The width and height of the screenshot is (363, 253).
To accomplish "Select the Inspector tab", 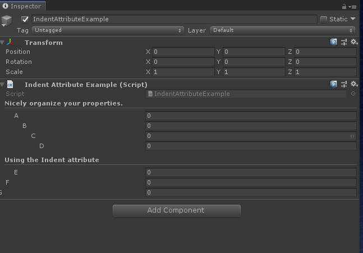I will tap(22, 6).
